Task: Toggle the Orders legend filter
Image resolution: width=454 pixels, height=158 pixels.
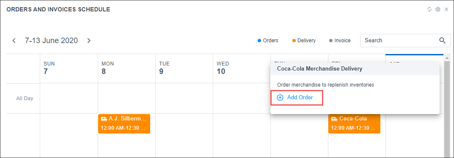Action: pyautogui.click(x=268, y=41)
